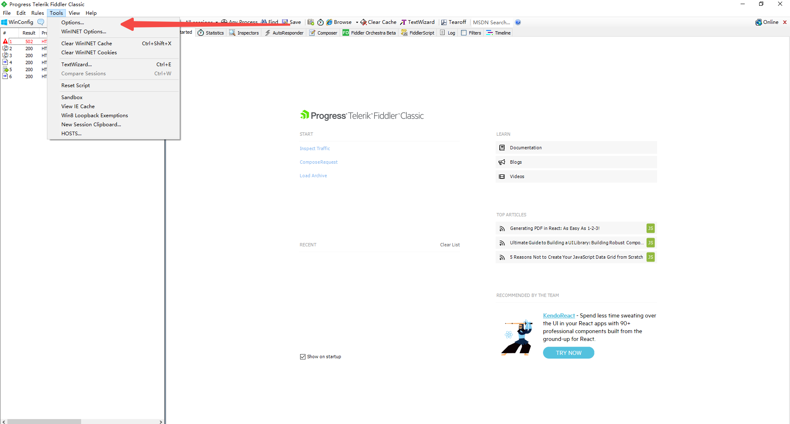Screen dimensions: 790x424
Task: Open the AutoResponder tab
Action: (x=284, y=33)
